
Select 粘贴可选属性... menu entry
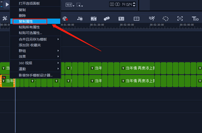pos(35,33)
